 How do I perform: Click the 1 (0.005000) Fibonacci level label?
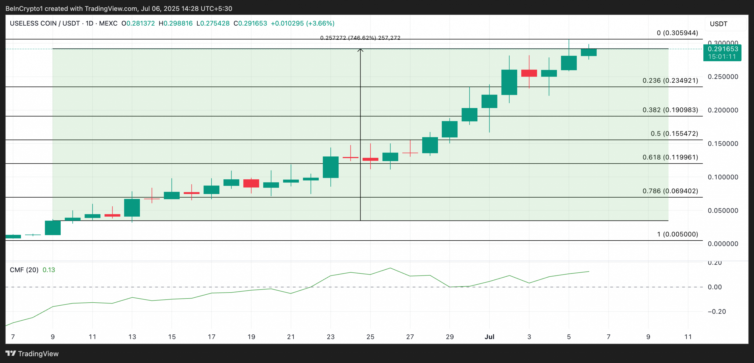(677, 234)
